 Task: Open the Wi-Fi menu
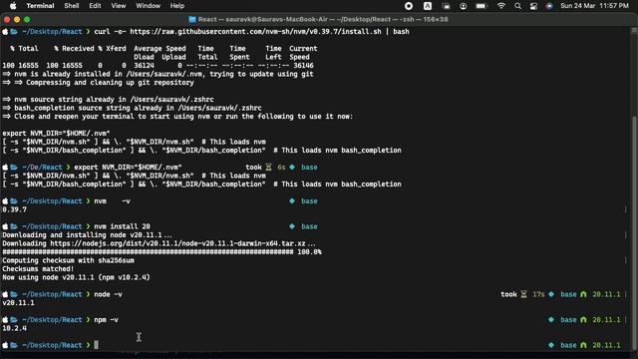click(x=501, y=6)
